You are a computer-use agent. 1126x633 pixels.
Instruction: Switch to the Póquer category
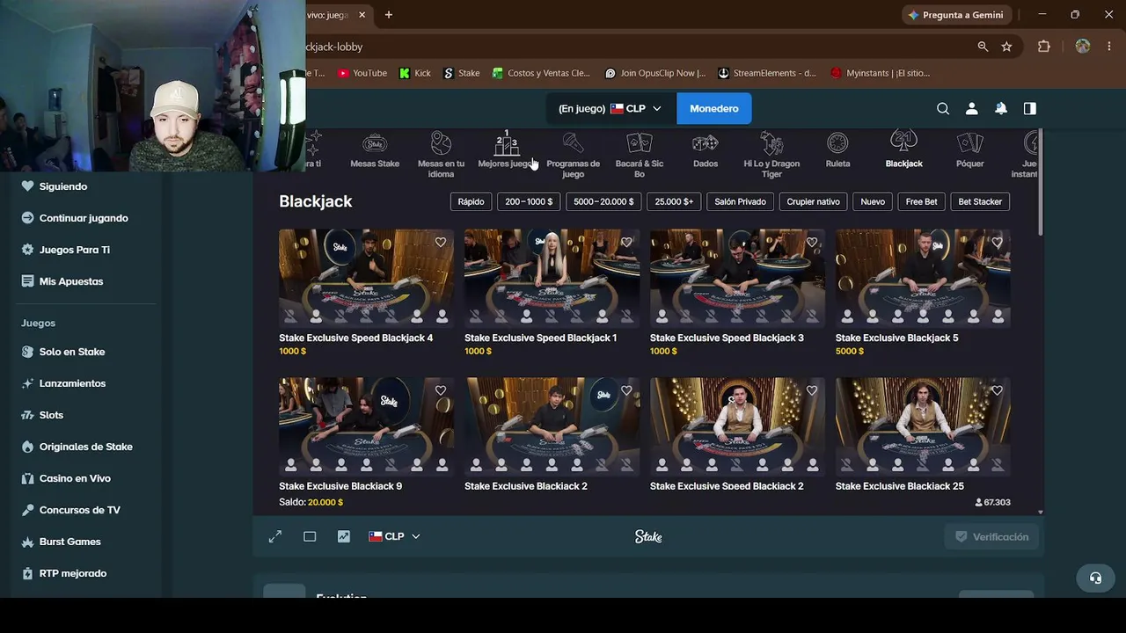click(x=969, y=151)
